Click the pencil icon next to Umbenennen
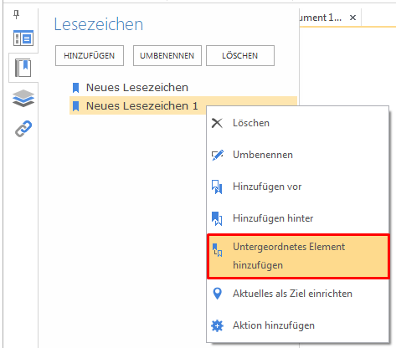 click(x=218, y=155)
